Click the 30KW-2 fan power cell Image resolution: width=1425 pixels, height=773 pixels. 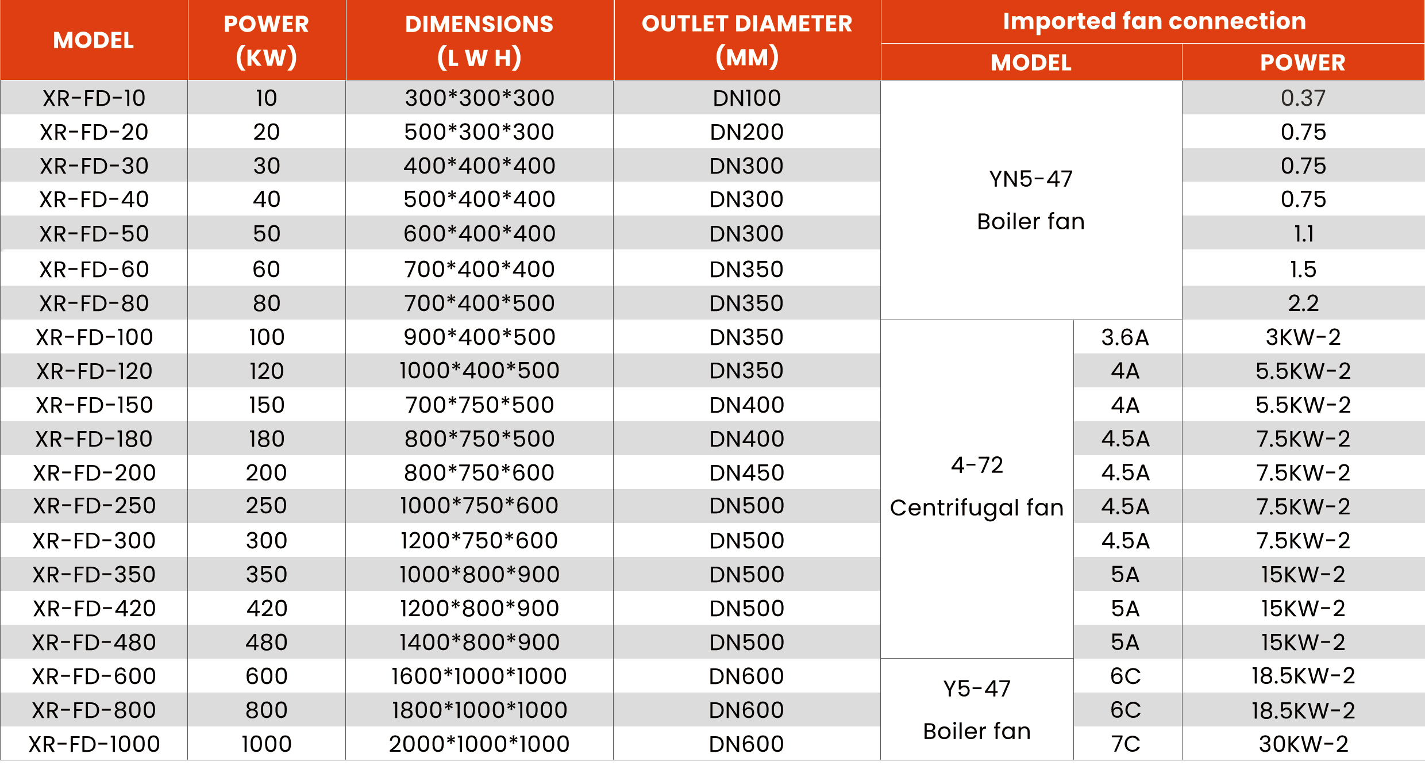(1303, 744)
